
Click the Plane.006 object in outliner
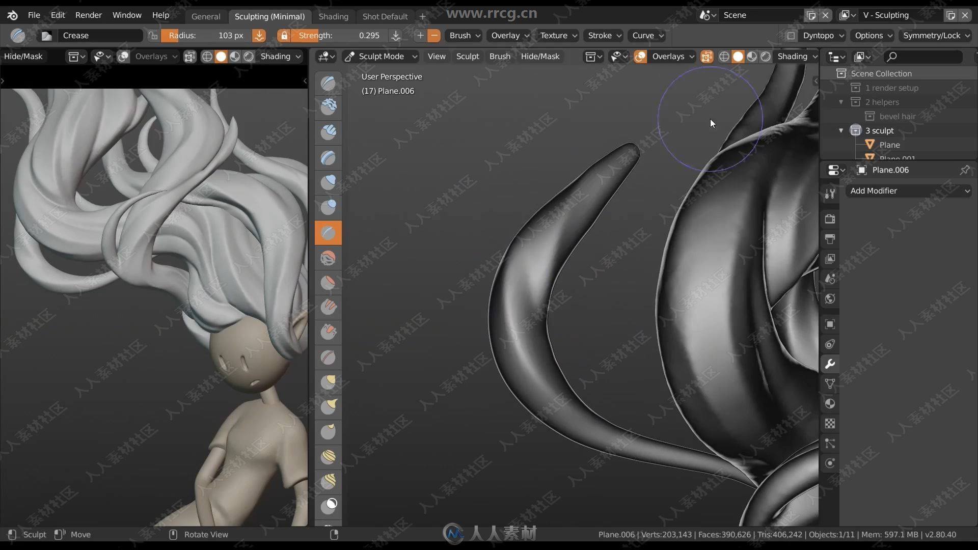click(891, 169)
